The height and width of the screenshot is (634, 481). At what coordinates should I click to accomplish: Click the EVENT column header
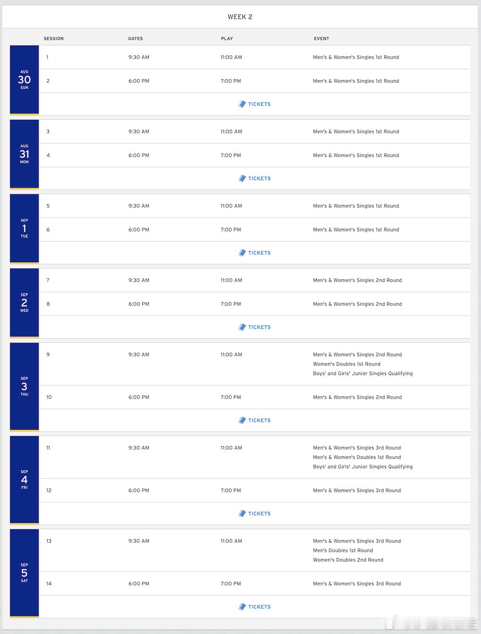click(x=322, y=39)
